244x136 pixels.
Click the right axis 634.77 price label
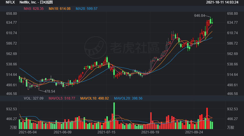[x=232, y=23]
